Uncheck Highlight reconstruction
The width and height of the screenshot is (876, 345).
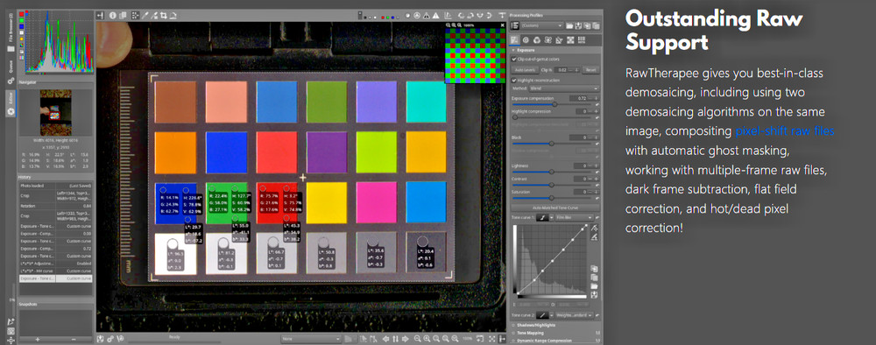coord(513,80)
